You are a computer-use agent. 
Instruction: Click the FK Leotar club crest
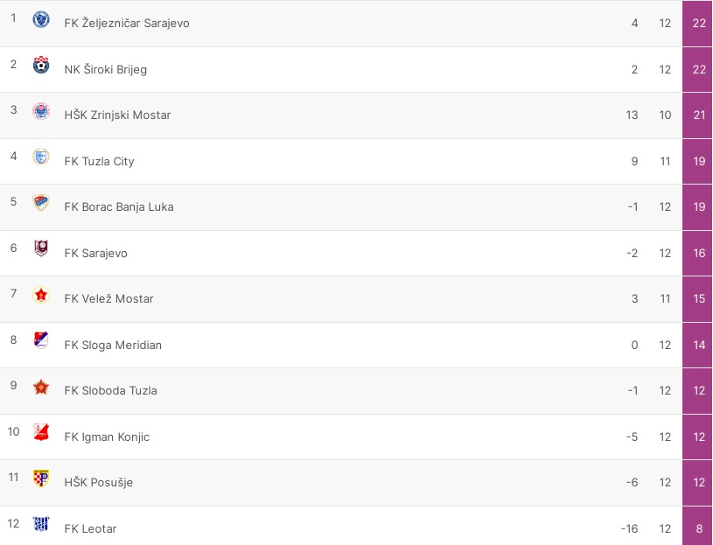click(x=41, y=525)
